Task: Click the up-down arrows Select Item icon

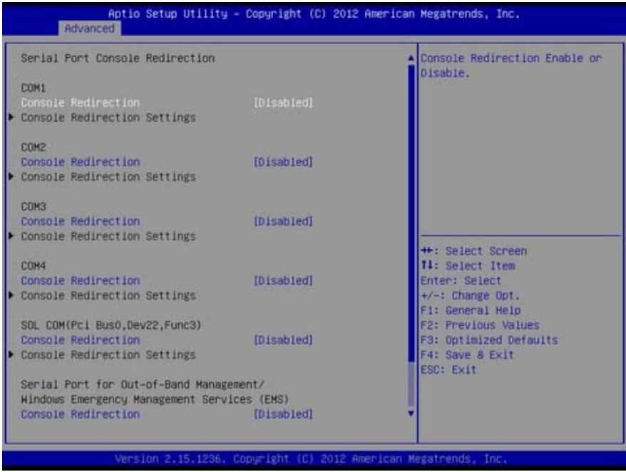Action: 427,265
